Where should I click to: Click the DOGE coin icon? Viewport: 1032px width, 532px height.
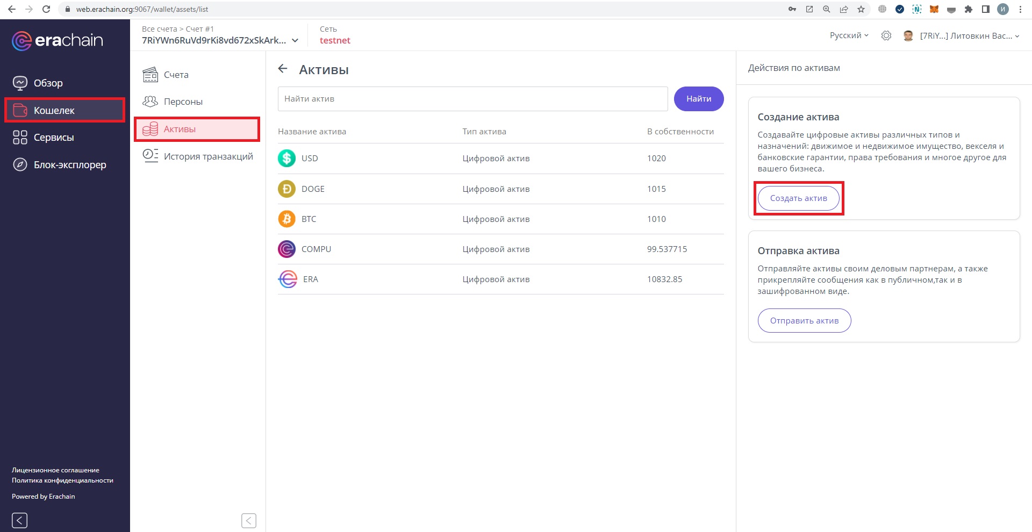point(286,189)
